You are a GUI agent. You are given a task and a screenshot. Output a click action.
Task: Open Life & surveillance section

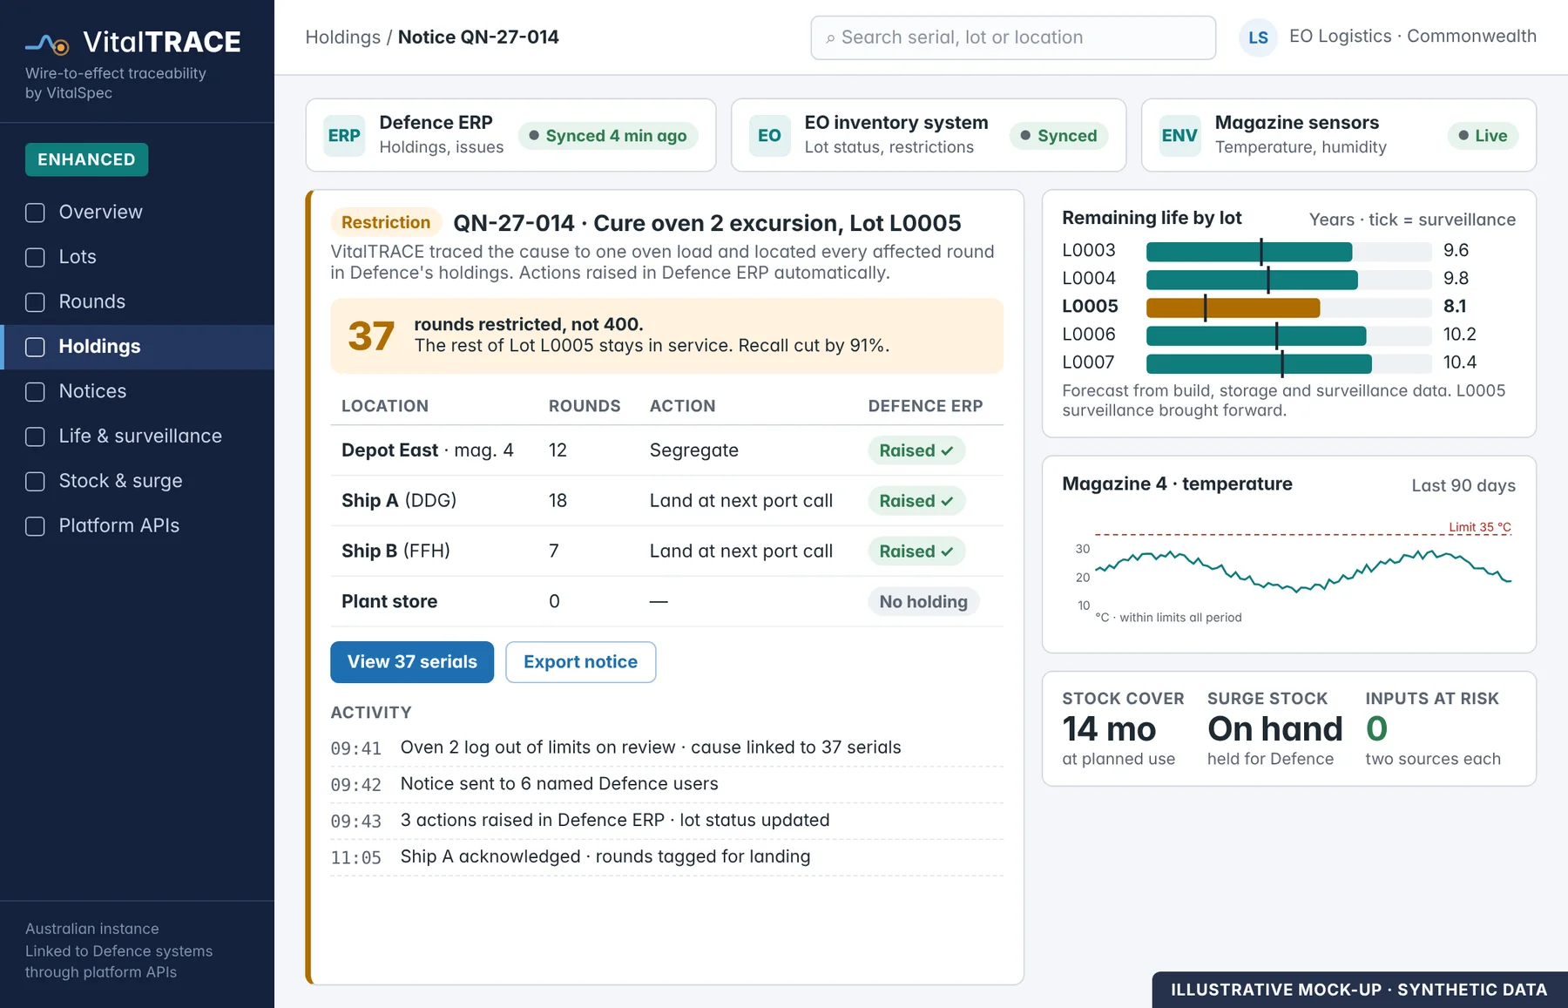tap(137, 436)
